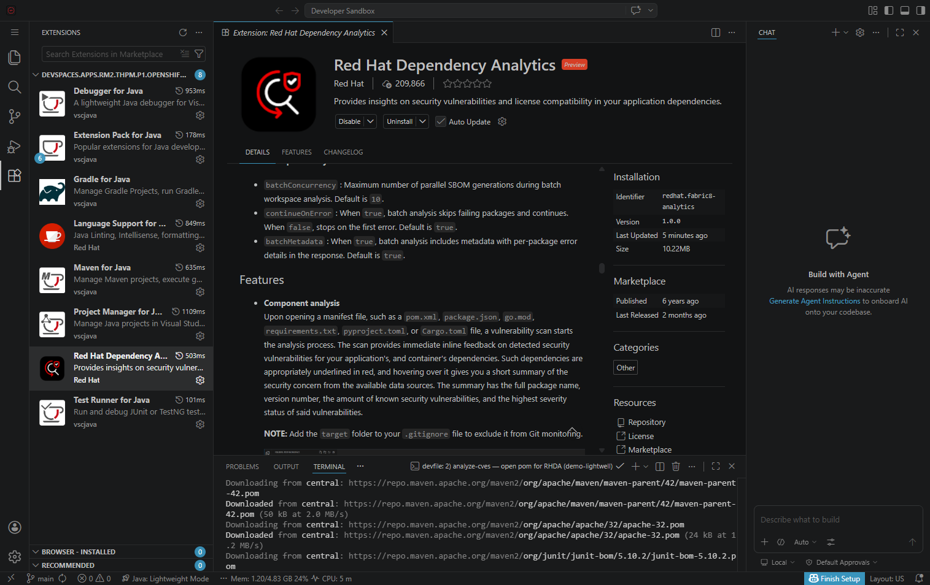Open Test Runner for Java manage gear
Image resolution: width=930 pixels, height=585 pixels.
click(200, 424)
